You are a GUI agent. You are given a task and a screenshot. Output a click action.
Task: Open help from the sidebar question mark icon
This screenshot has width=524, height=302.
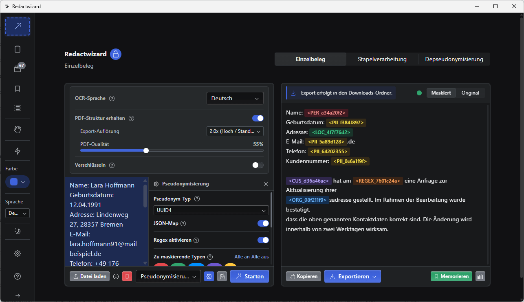[x=18, y=276]
